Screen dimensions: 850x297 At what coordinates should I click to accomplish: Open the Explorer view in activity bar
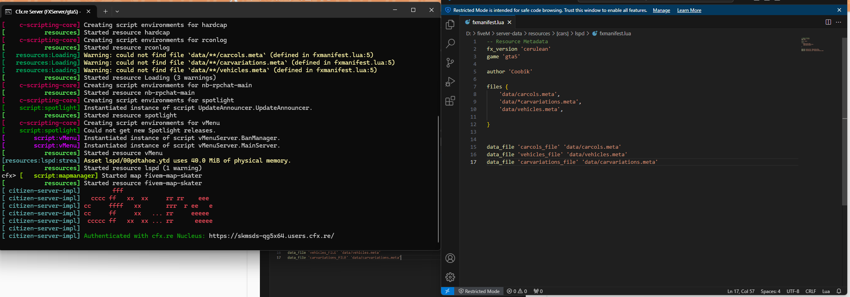tap(450, 25)
